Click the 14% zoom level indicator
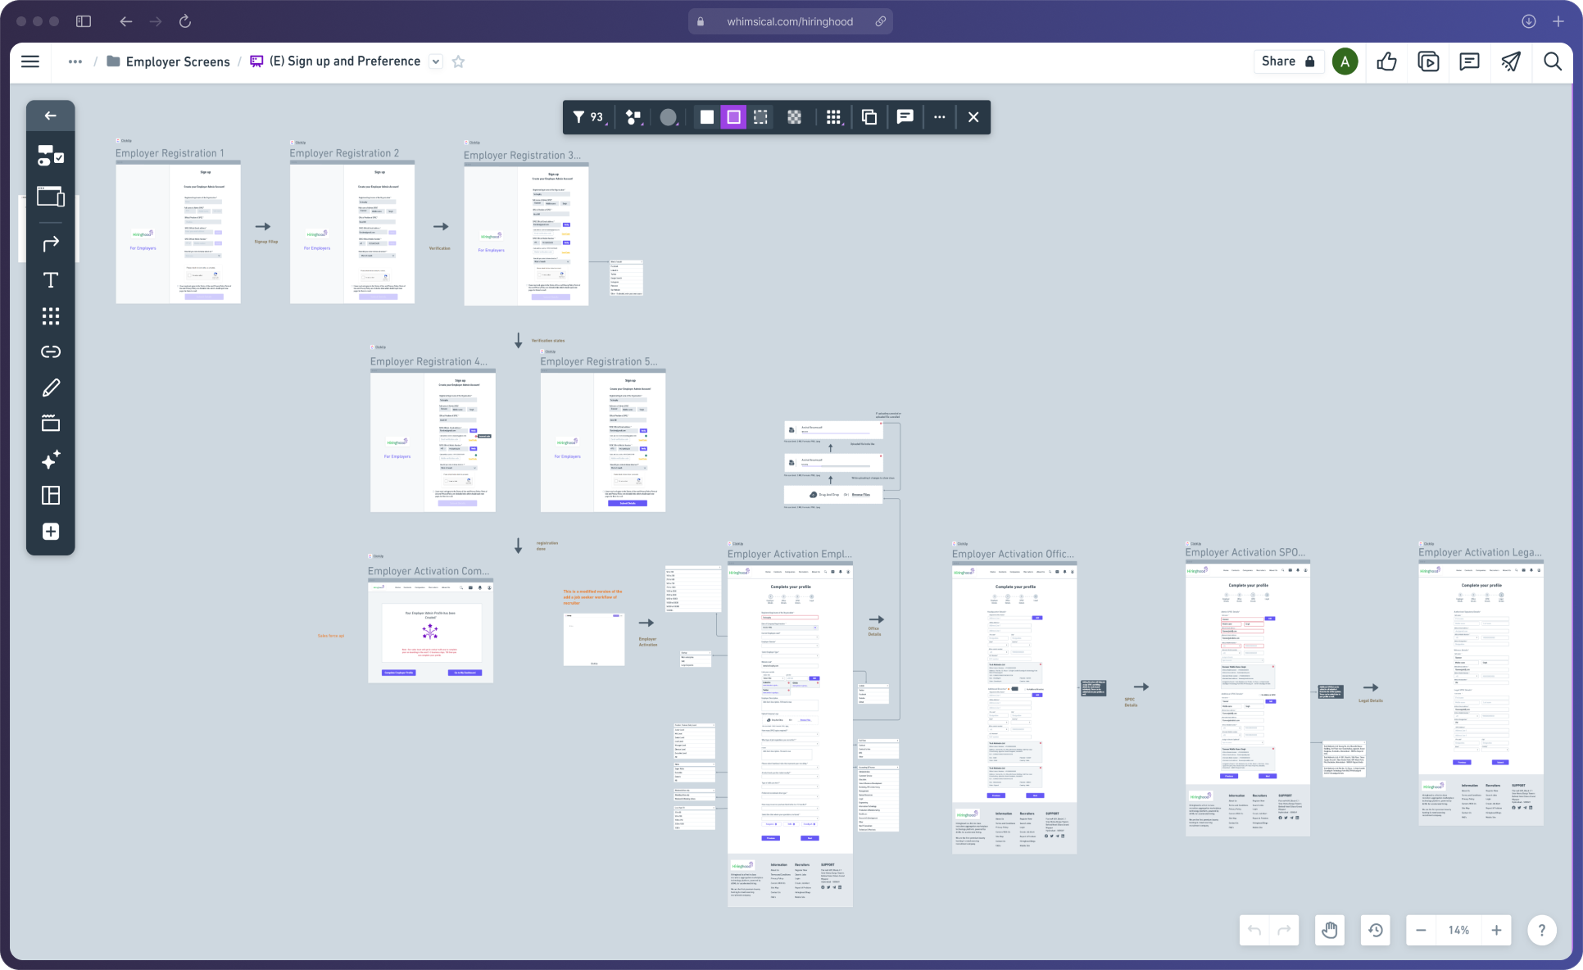Screen dimensions: 1583x970 (x=1458, y=930)
